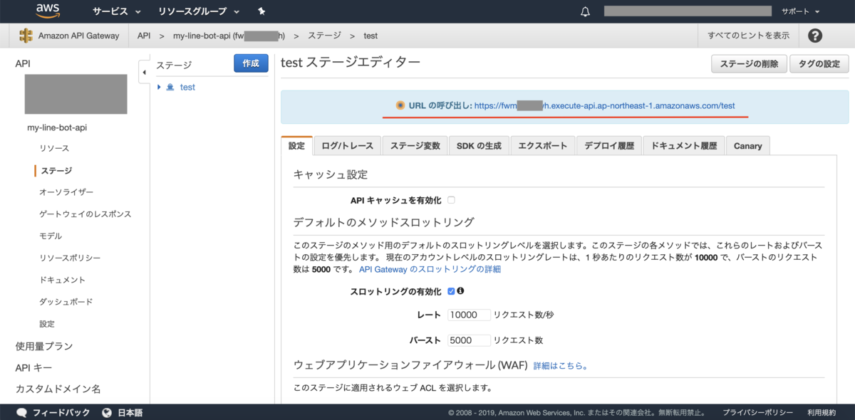This screenshot has width=855, height=420.
Task: Click the タグの設定 button
Action: (819, 63)
